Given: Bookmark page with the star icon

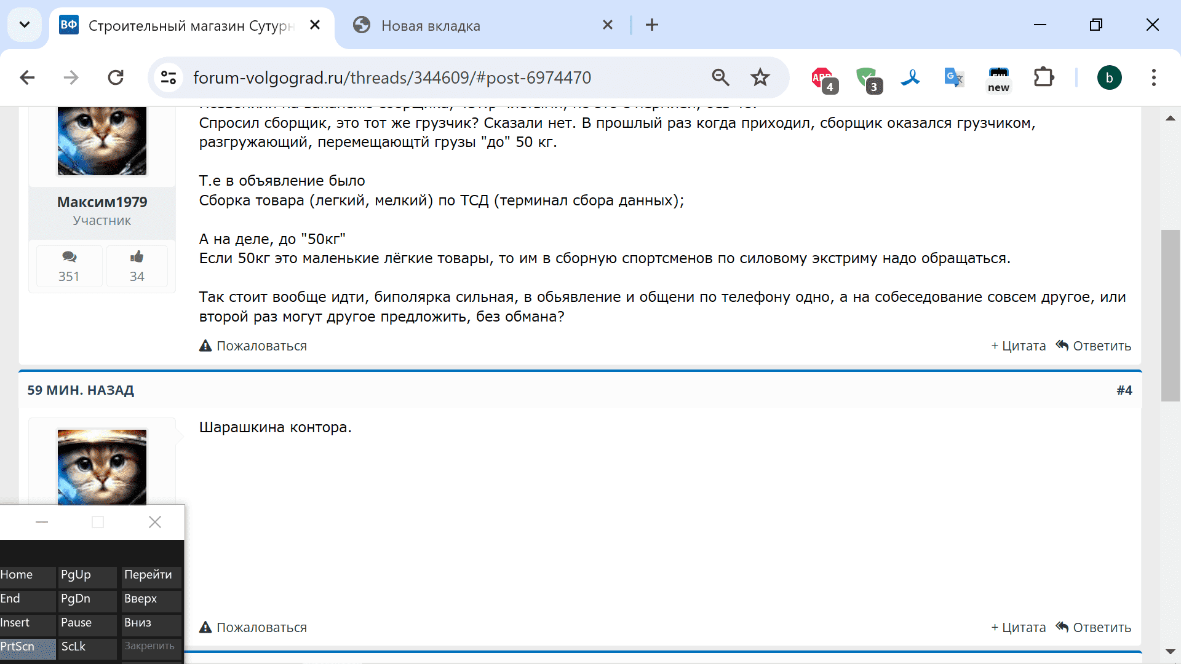Looking at the screenshot, I should (x=760, y=77).
